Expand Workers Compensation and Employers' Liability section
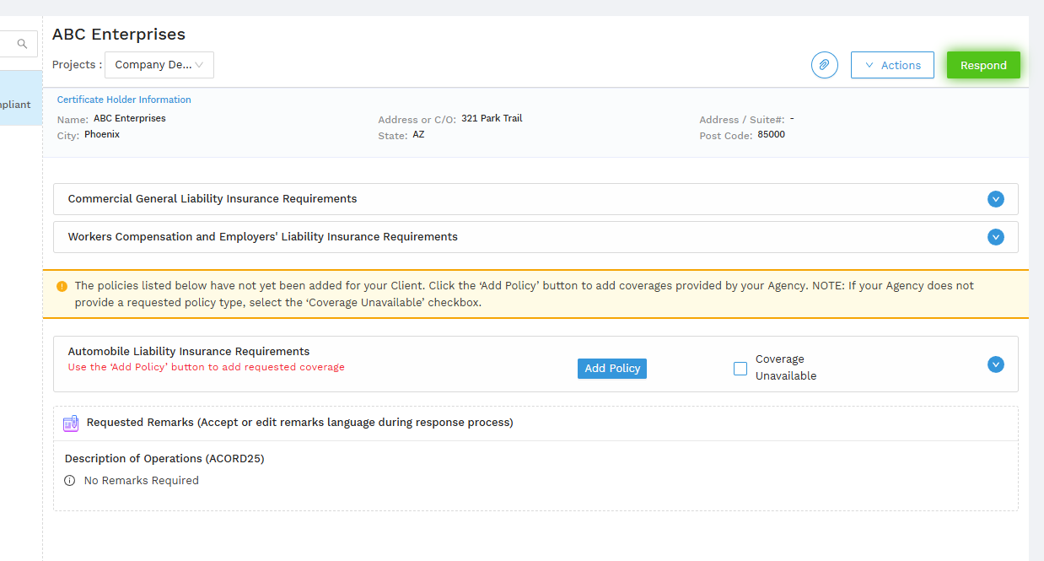The width and height of the screenshot is (1044, 561). pyautogui.click(x=996, y=237)
